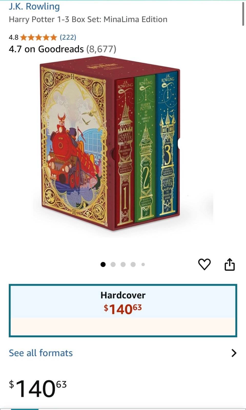
Task: Tap the orange star rating icons
Action: (x=38, y=37)
